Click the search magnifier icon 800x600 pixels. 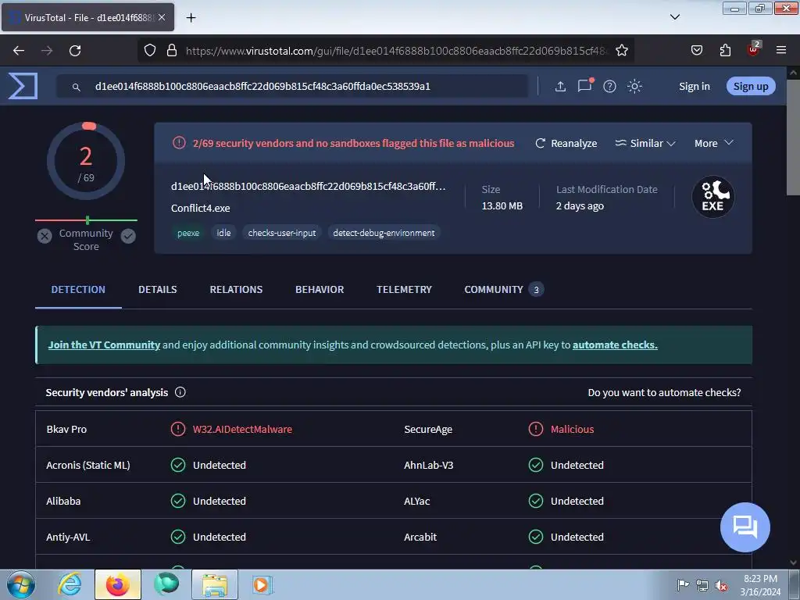[x=76, y=87]
